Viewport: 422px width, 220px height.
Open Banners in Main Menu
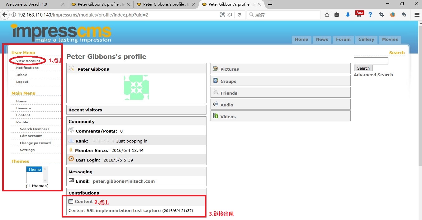tap(23, 108)
